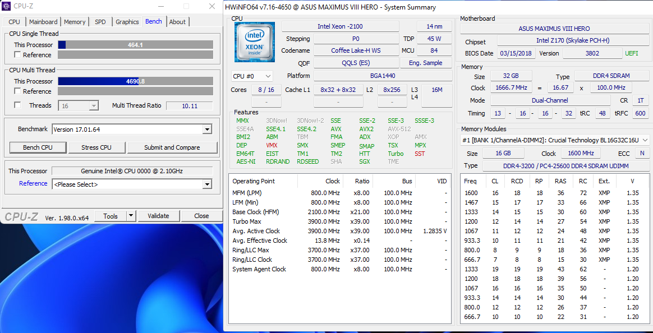Click the Multi Thread Ratio value 10.11

coord(190,106)
